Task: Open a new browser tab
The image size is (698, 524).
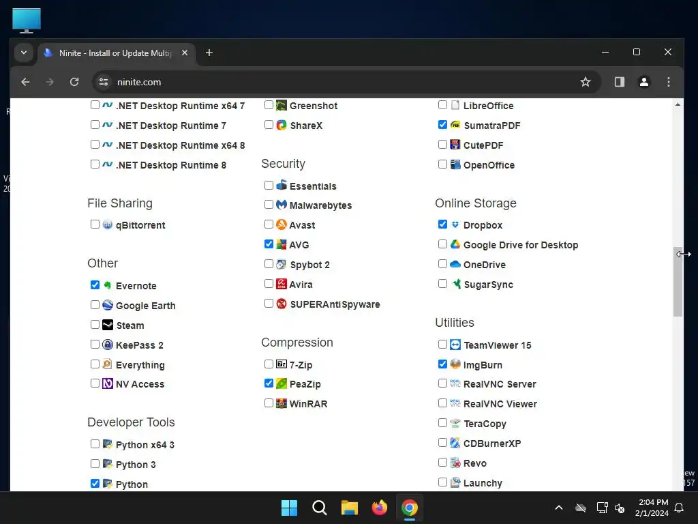Action: click(209, 53)
